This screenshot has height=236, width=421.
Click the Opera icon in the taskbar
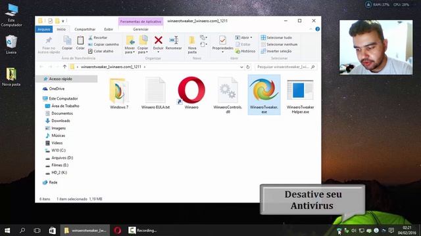coord(117,230)
